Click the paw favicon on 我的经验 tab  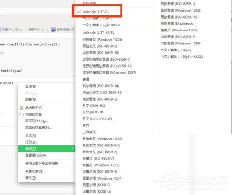point(53,30)
